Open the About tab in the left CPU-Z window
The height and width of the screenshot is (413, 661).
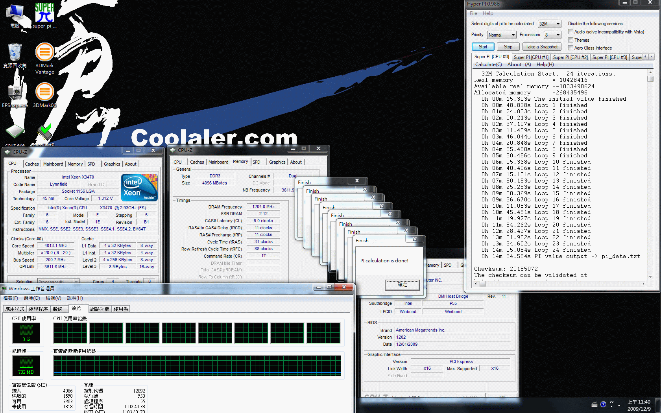point(131,164)
